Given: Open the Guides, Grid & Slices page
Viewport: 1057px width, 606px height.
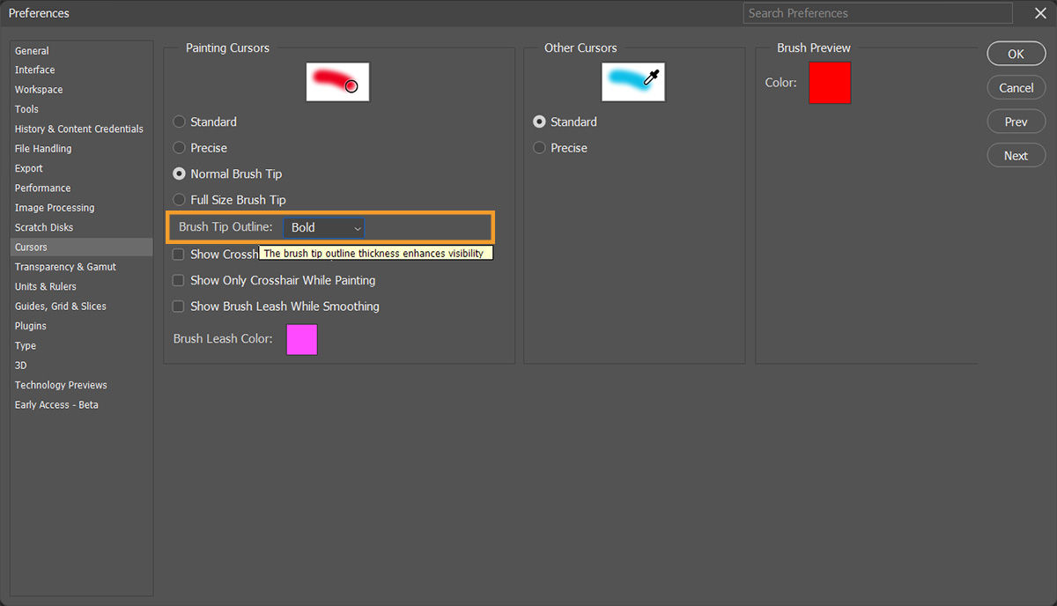Looking at the screenshot, I should click(x=58, y=306).
